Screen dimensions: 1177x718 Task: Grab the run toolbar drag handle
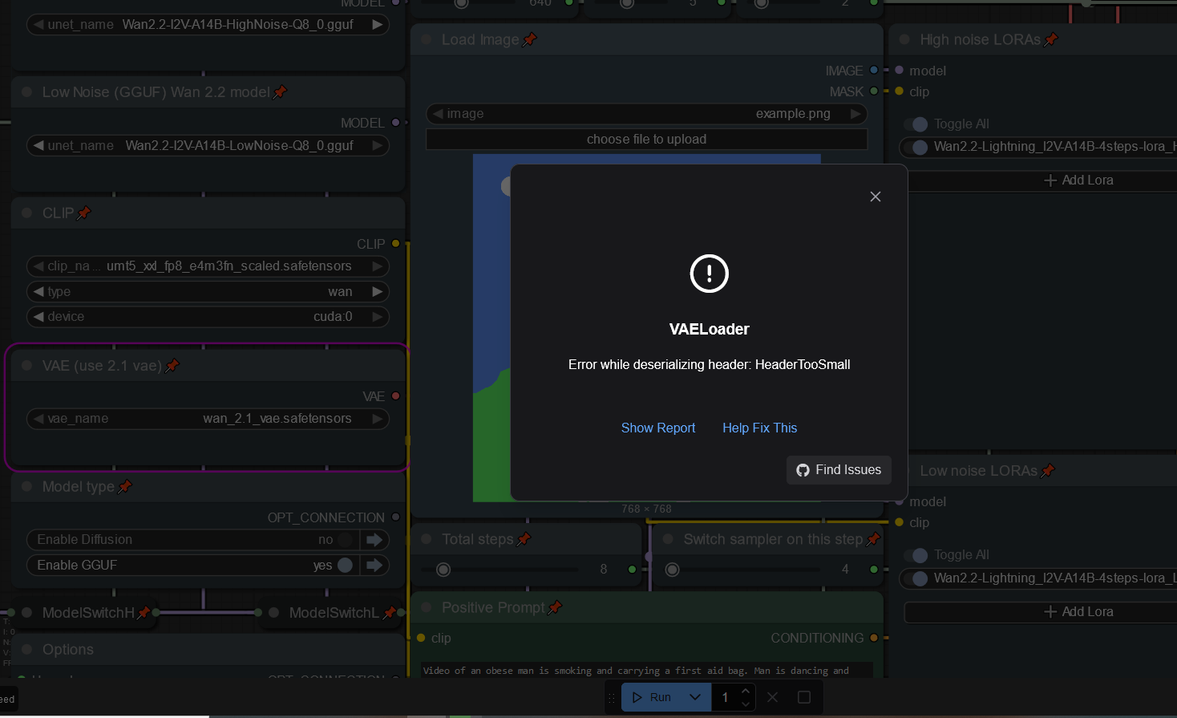point(612,698)
